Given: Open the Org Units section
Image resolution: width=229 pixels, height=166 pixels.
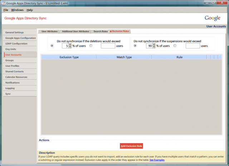Looking at the screenshot, I should tap(20, 49).
